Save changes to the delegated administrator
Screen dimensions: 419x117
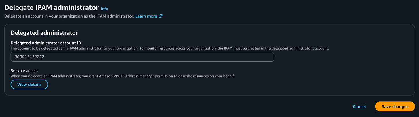pyautogui.click(x=395, y=106)
